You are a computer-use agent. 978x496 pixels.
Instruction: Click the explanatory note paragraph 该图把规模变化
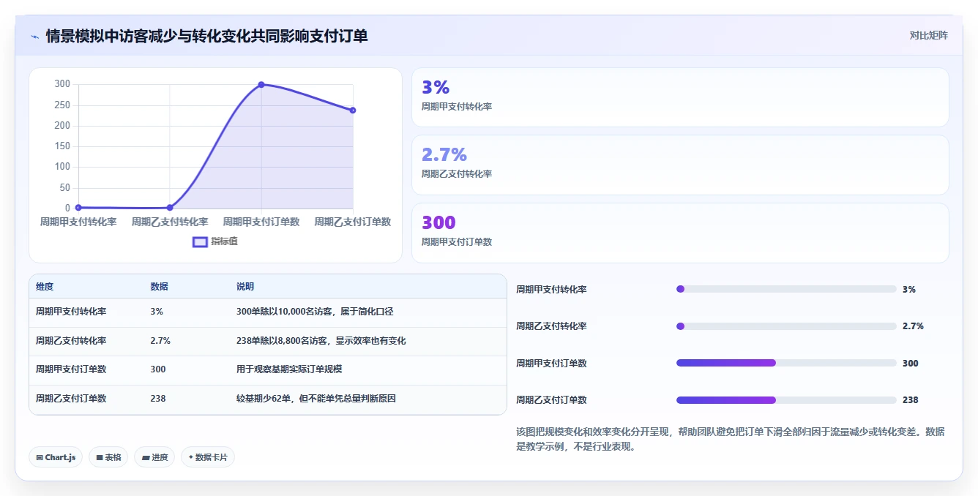[x=731, y=439]
